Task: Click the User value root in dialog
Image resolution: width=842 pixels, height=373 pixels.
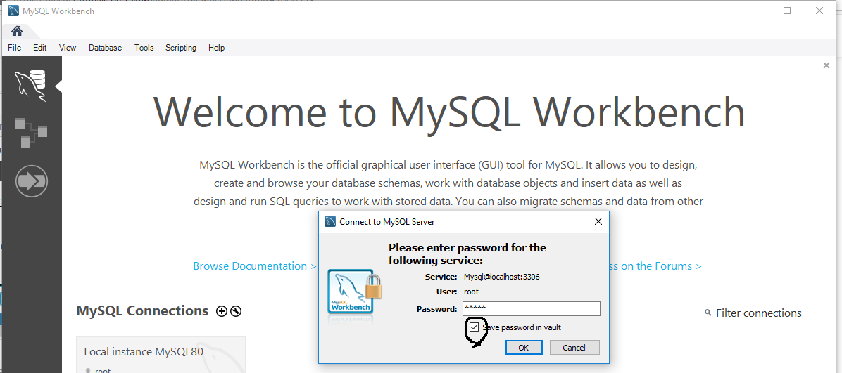Action: 471,292
